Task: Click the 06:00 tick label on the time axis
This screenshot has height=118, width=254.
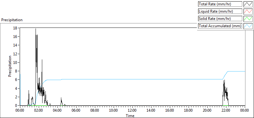Action: pyautogui.click(x=76, y=111)
